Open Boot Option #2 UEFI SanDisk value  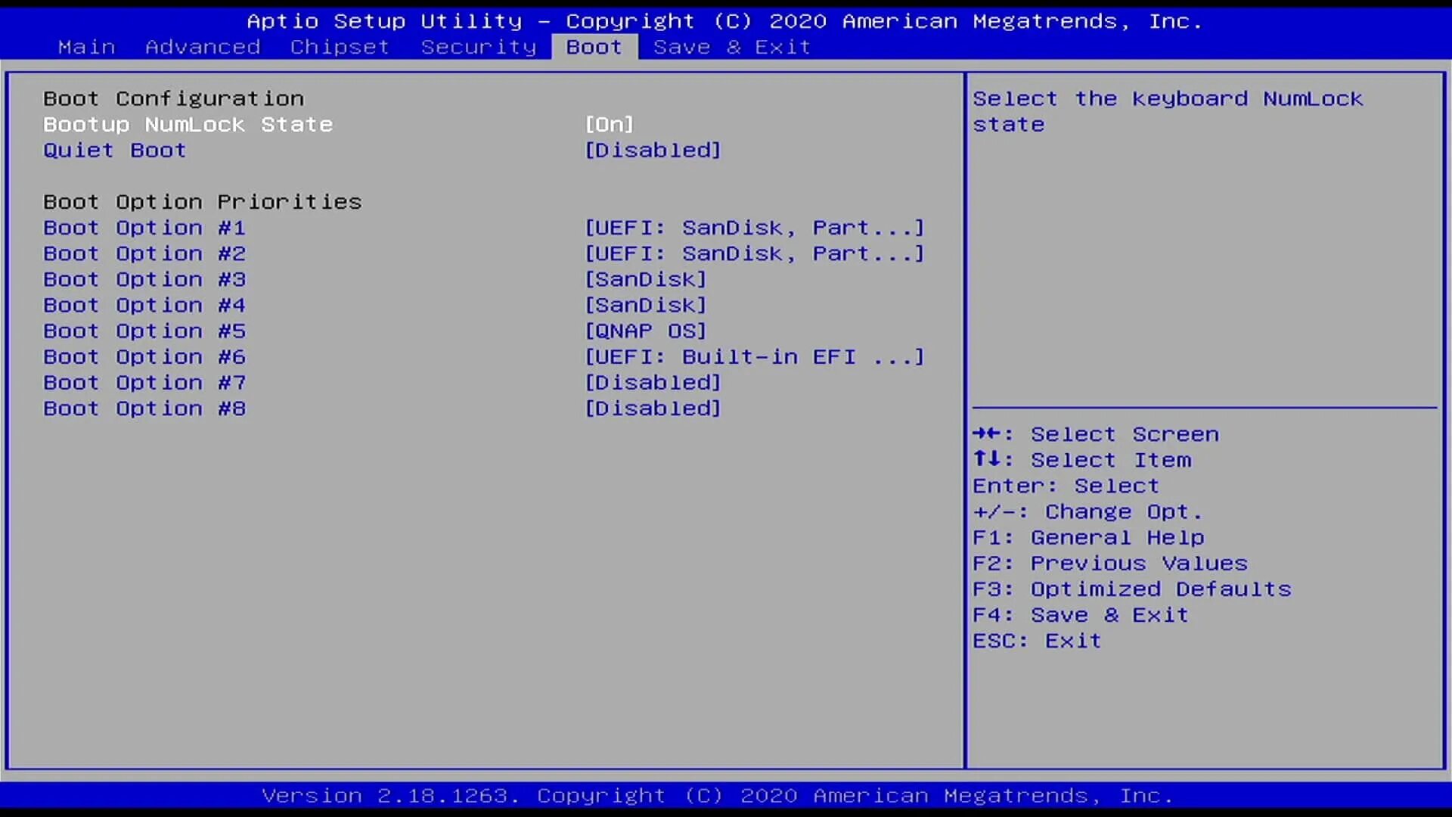[x=754, y=253]
